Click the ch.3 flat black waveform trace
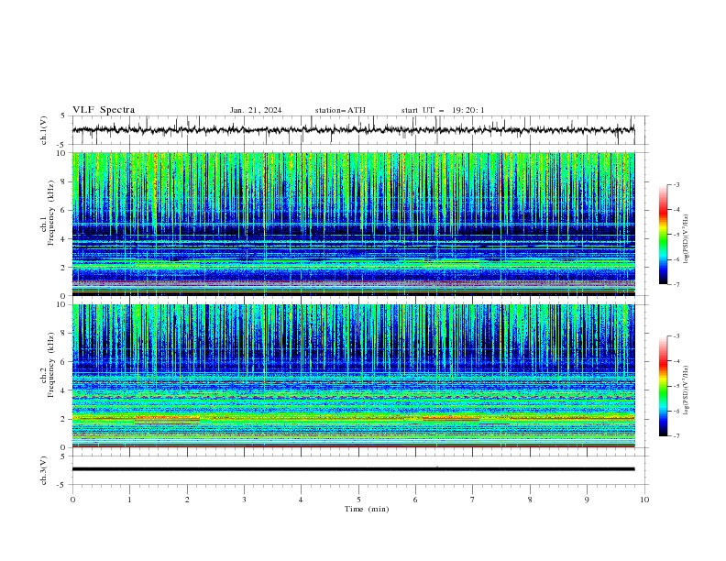This screenshot has width=726, height=561. 353,469
